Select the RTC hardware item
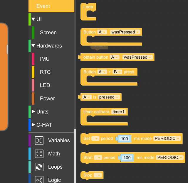Viewport: 188px width, 183px height. [45, 72]
